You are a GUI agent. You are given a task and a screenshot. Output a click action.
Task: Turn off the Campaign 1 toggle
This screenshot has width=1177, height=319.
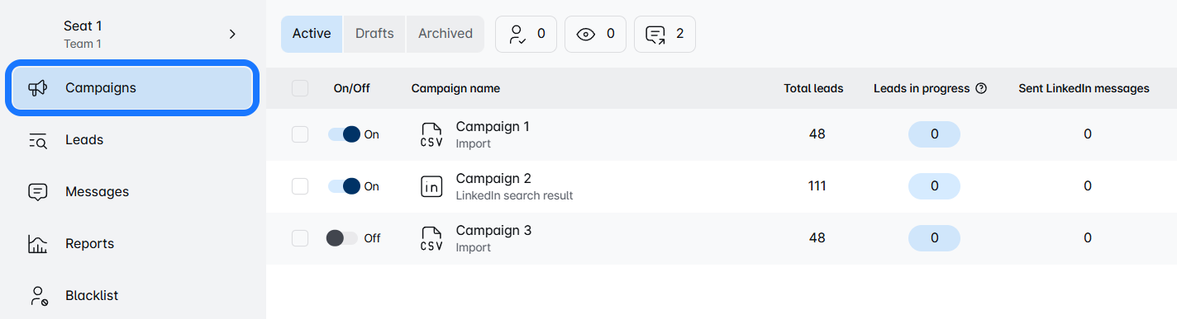(x=345, y=134)
